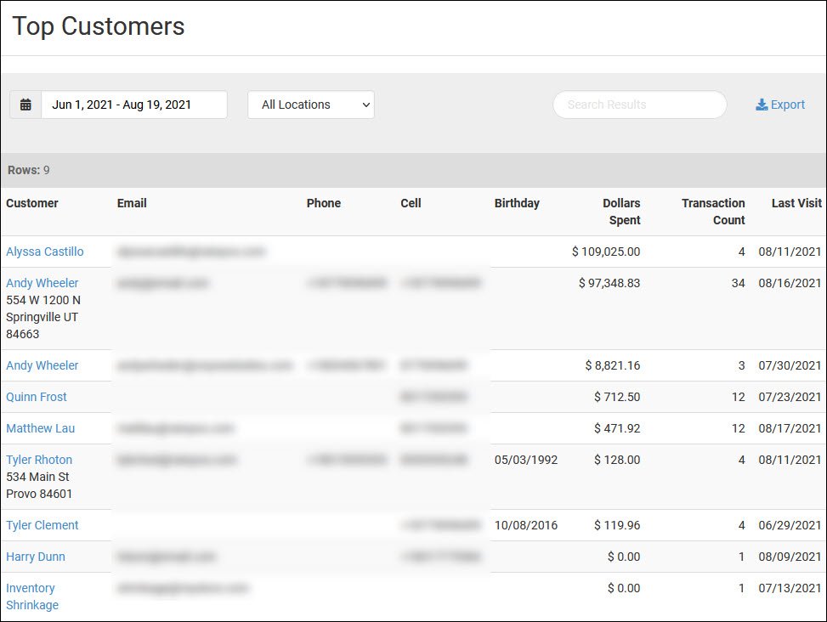Click the Birthday column header
The width and height of the screenshot is (827, 622).
(517, 203)
